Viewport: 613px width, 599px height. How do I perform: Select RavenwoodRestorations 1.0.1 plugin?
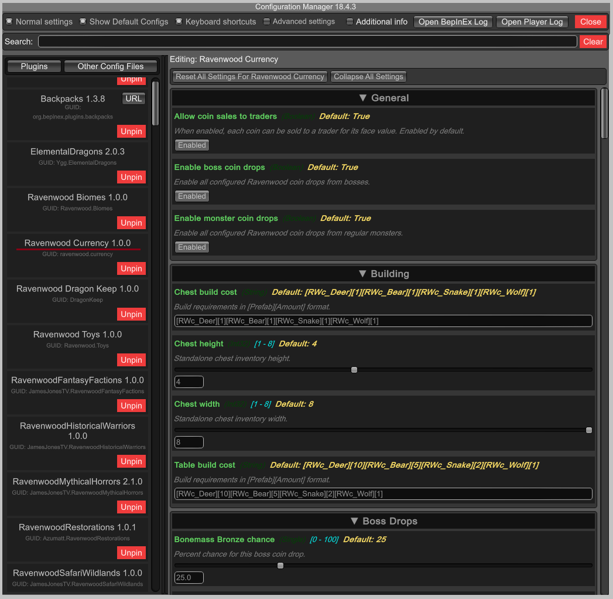[x=77, y=527]
